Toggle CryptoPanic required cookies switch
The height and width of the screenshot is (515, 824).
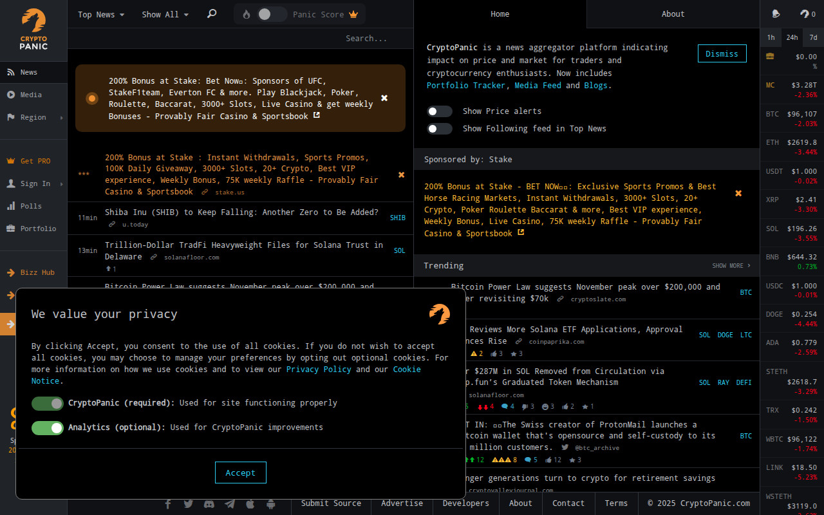click(x=48, y=404)
